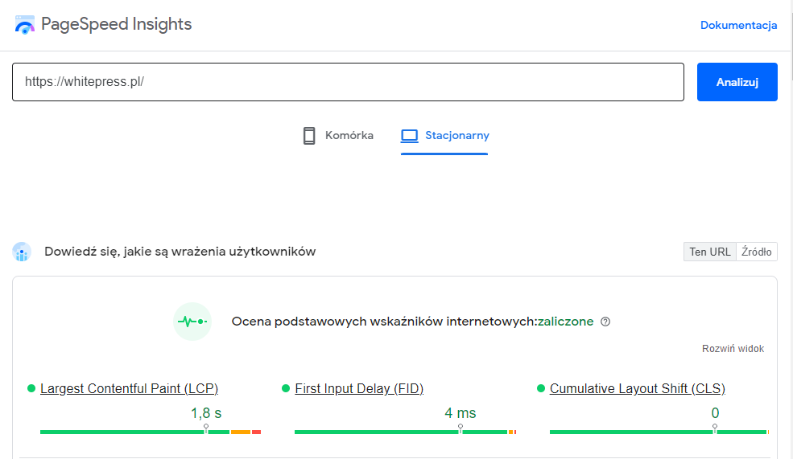The height and width of the screenshot is (459, 793).
Task: Click the LCP distribution bar marker
Action: coord(206,428)
